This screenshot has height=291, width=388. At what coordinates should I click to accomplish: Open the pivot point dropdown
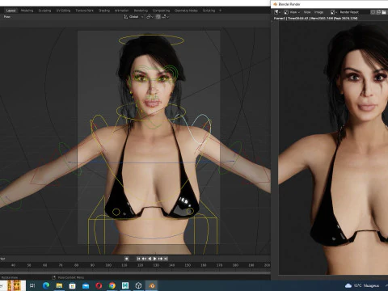click(x=150, y=17)
